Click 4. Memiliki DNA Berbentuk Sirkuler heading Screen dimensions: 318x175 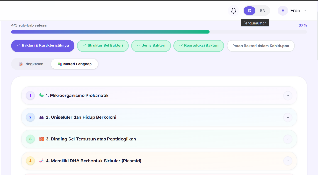coord(94,161)
